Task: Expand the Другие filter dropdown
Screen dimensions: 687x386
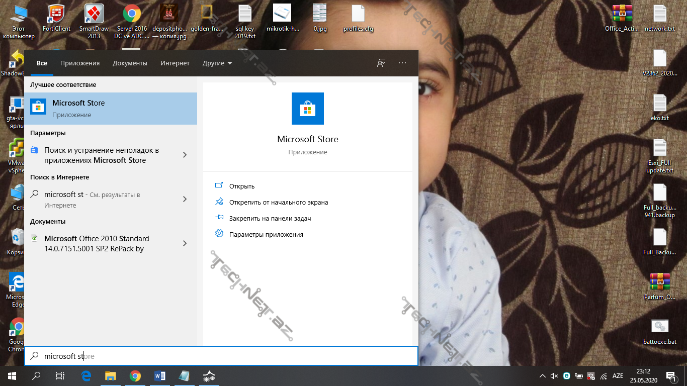Action: [217, 63]
